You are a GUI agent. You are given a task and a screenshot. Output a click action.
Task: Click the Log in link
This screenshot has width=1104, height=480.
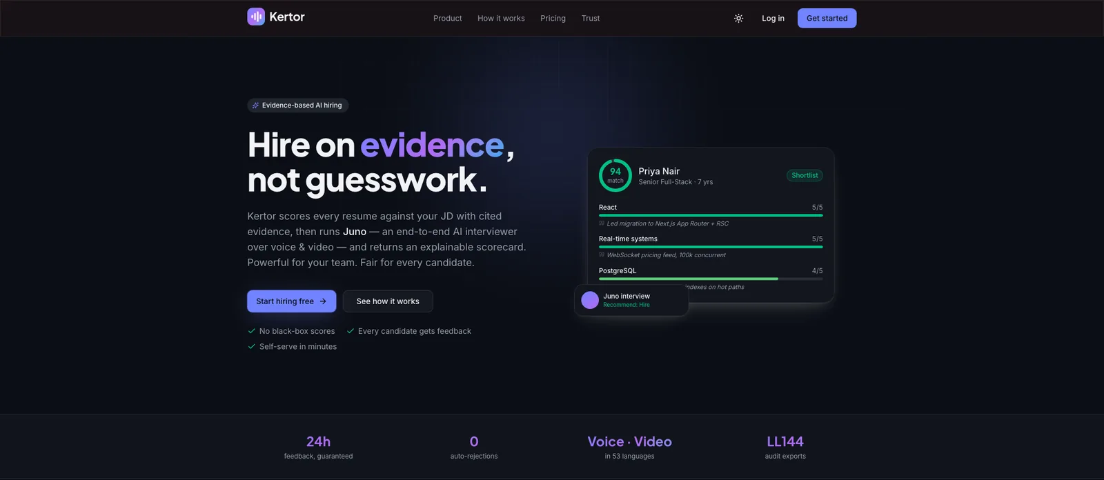[x=773, y=19]
